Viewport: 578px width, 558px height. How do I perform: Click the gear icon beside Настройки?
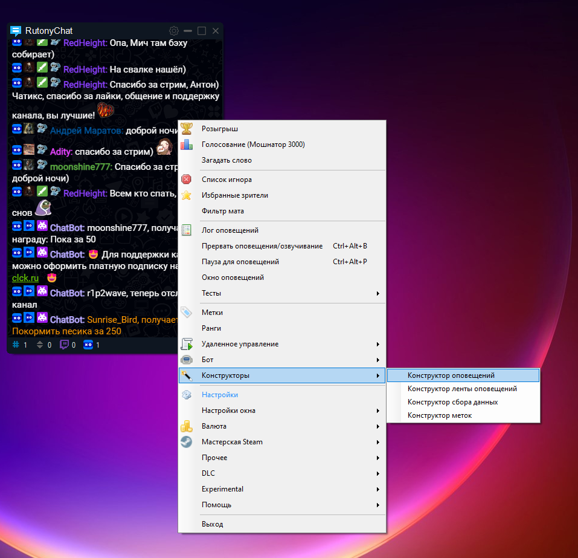click(x=187, y=395)
